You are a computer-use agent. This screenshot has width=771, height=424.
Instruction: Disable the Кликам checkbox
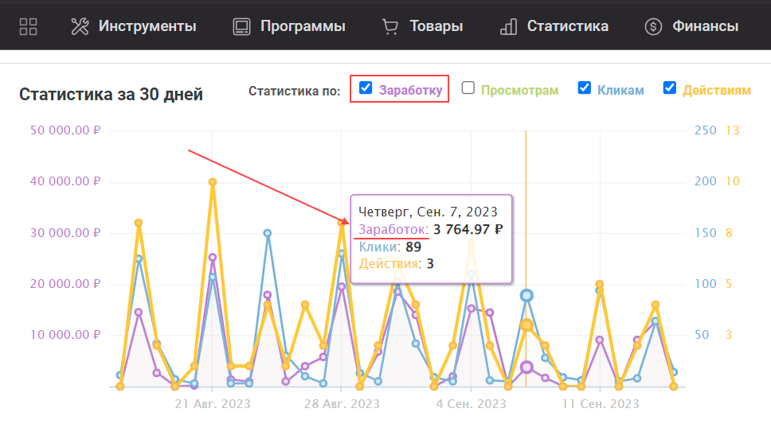point(585,88)
